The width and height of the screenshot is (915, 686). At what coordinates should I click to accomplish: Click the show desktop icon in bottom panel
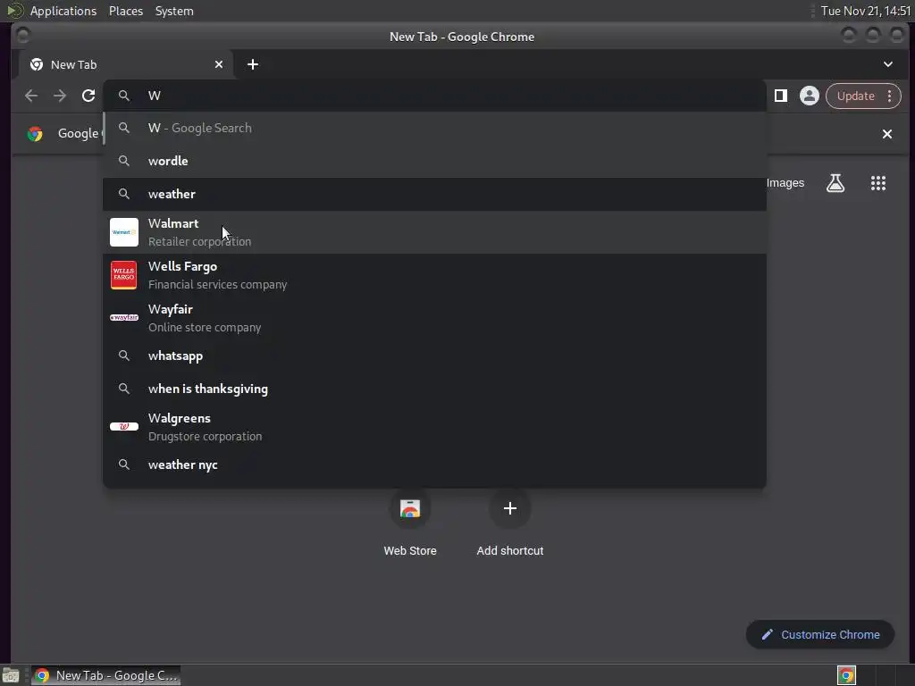pos(11,675)
